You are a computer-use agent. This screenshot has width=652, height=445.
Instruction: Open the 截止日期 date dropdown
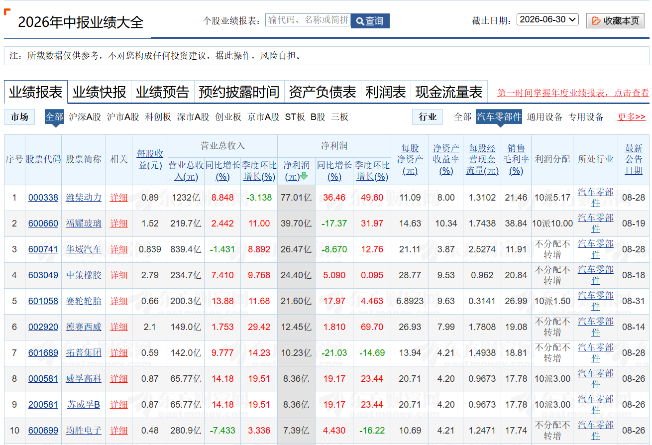pyautogui.click(x=547, y=19)
